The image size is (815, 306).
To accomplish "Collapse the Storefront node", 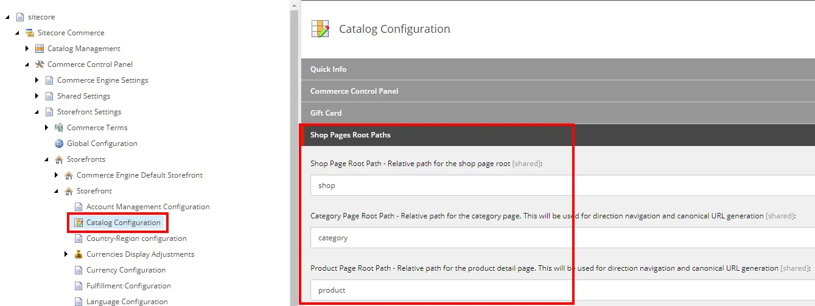I will coord(56,191).
